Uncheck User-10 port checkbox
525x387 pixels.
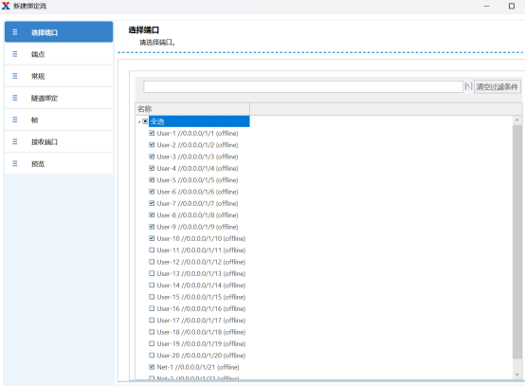[152, 238]
